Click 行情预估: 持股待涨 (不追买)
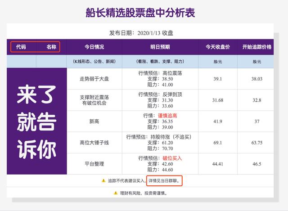Screen dimensions: 288x211 [159, 137]
